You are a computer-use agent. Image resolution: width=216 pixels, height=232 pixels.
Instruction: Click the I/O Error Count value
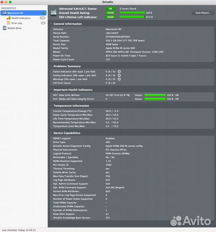tap(111, 83)
